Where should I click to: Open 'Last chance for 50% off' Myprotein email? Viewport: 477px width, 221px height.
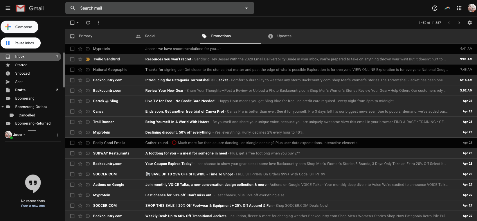pyautogui.click(x=271, y=195)
